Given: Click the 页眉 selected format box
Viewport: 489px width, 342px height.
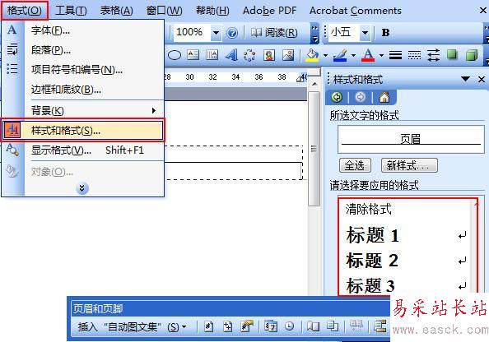Looking at the screenshot, I should click(x=411, y=139).
